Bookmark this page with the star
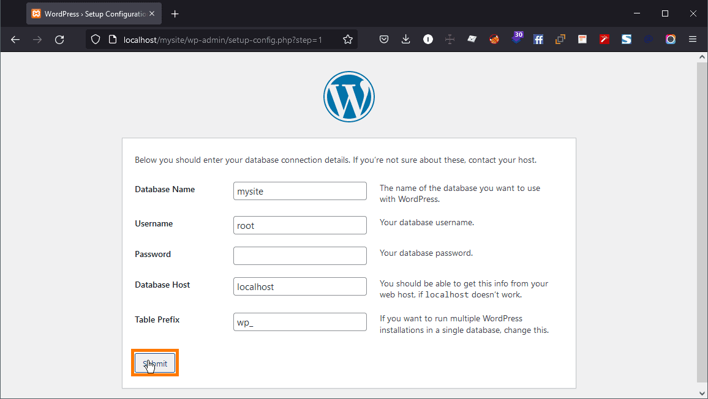Image resolution: width=708 pixels, height=399 pixels. click(348, 40)
